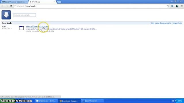Switch to Screen Recorder taskbar button
Image resolution: width=184 pixels, height=103 pixels.
tap(93, 101)
